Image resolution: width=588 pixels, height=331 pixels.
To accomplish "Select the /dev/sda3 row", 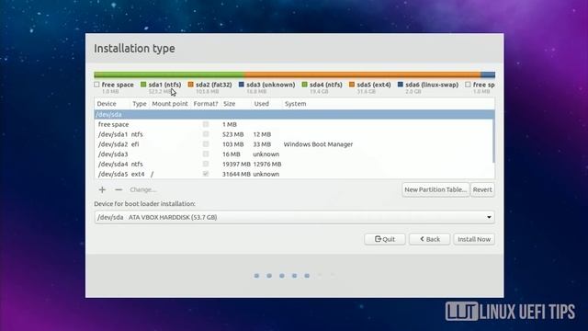I will (294, 154).
